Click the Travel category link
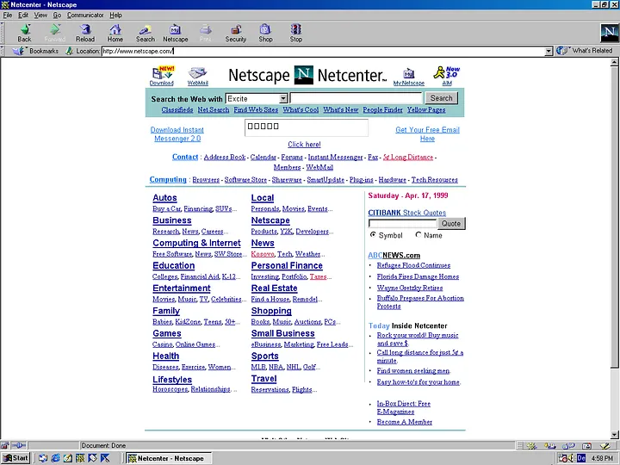The image size is (620, 465). point(263,378)
